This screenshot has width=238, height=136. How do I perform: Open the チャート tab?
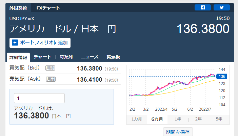tap(43, 57)
